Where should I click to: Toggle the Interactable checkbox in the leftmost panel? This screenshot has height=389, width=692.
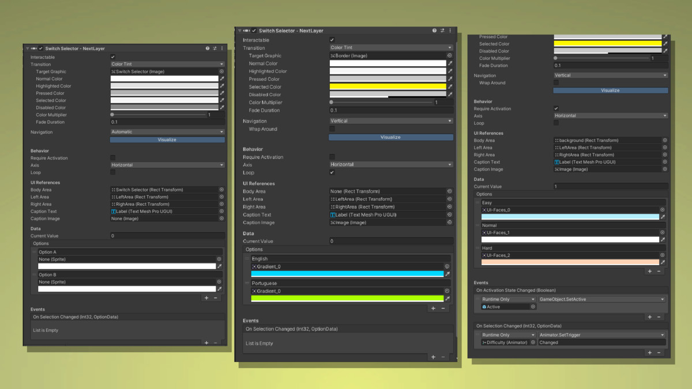(x=113, y=57)
